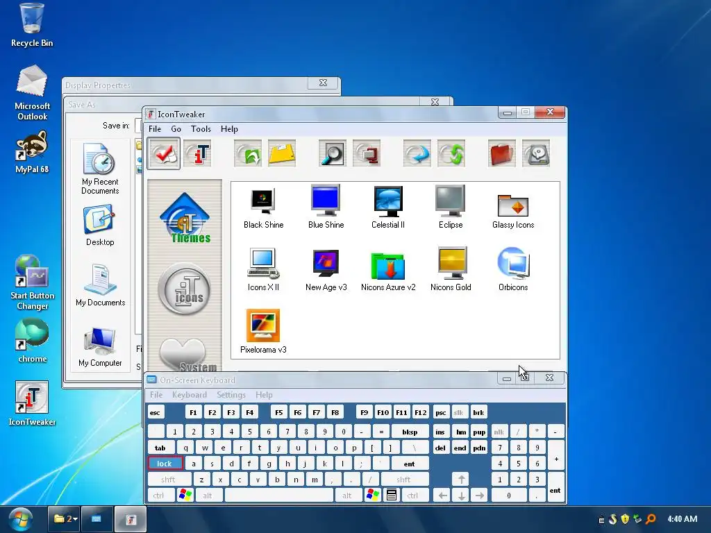Click the F5 key on keyboard
This screenshot has width=711, height=533.
279,412
